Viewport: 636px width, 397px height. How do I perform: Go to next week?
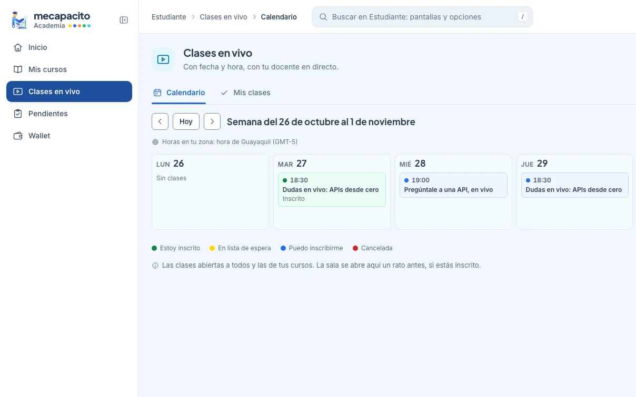pyautogui.click(x=212, y=121)
